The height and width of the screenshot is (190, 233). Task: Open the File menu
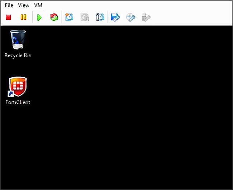[9, 5]
